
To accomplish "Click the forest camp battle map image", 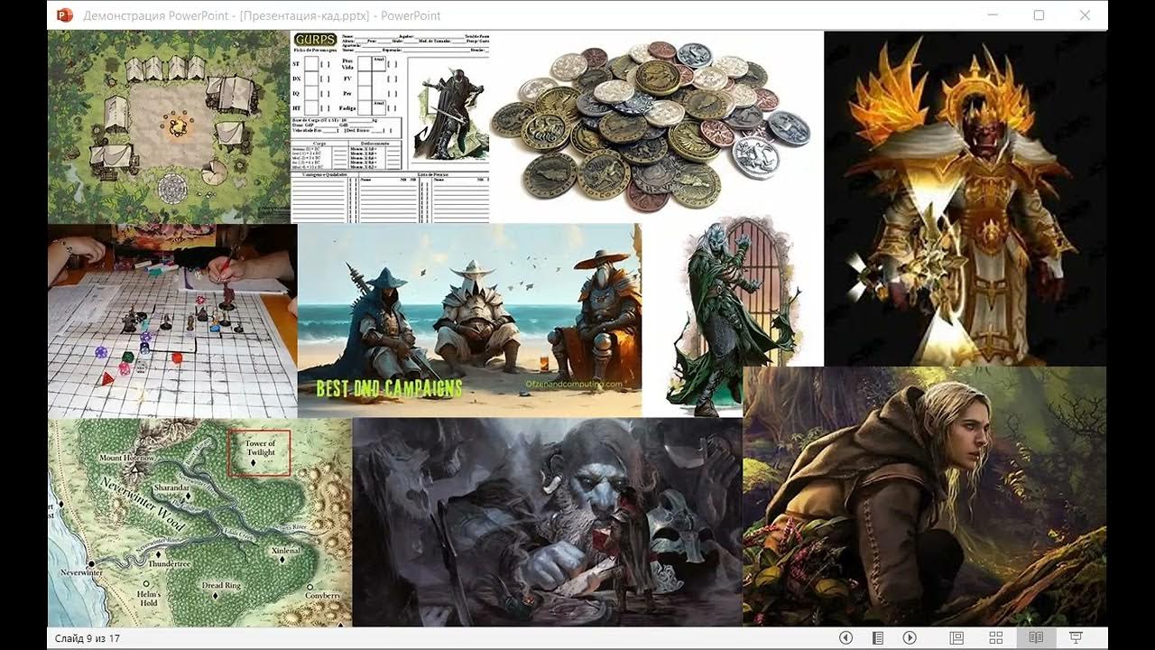I will pyautogui.click(x=169, y=127).
